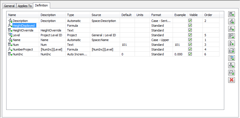Open the Case - Upper format cell
Viewport: 240px width, 118px height.
coord(161,40)
